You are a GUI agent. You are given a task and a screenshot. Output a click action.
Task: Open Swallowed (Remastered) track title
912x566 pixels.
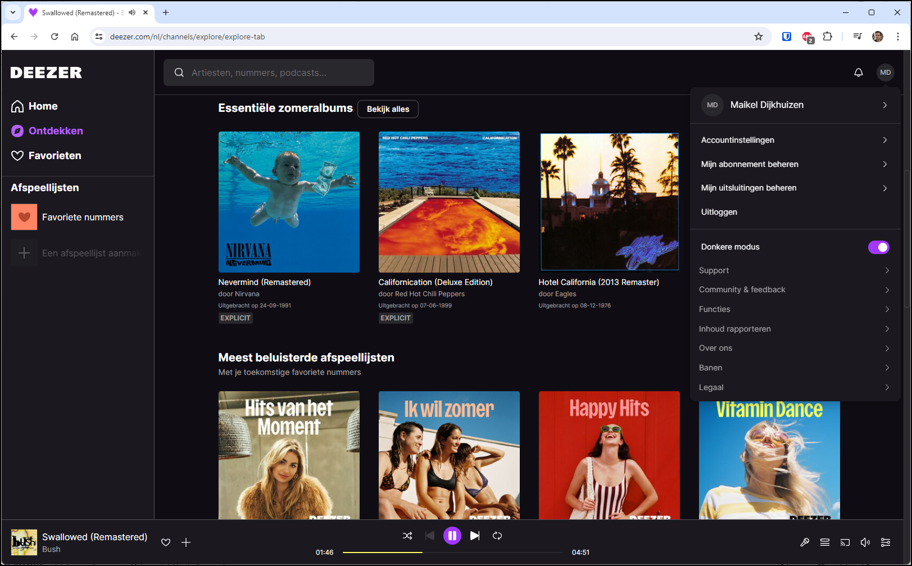click(x=94, y=537)
